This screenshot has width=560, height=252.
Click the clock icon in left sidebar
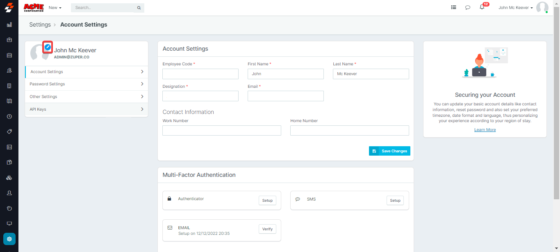(9, 116)
